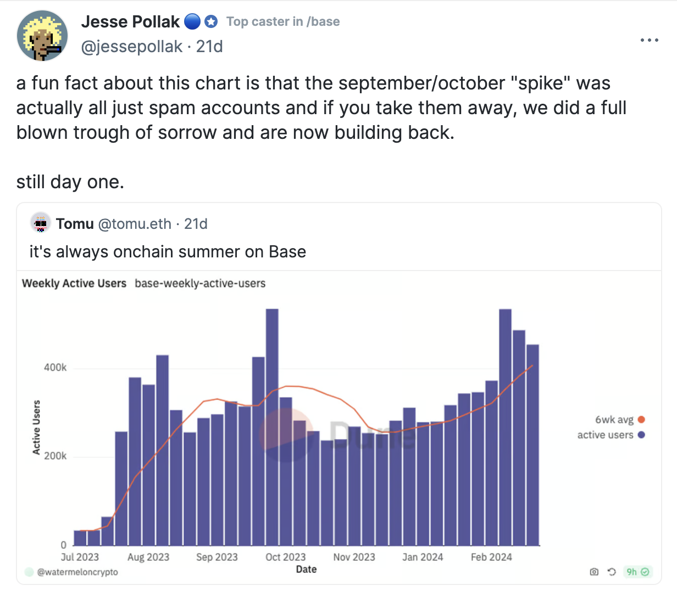Click the tallest bar near Oct 2023
The image size is (677, 596).
click(272, 427)
